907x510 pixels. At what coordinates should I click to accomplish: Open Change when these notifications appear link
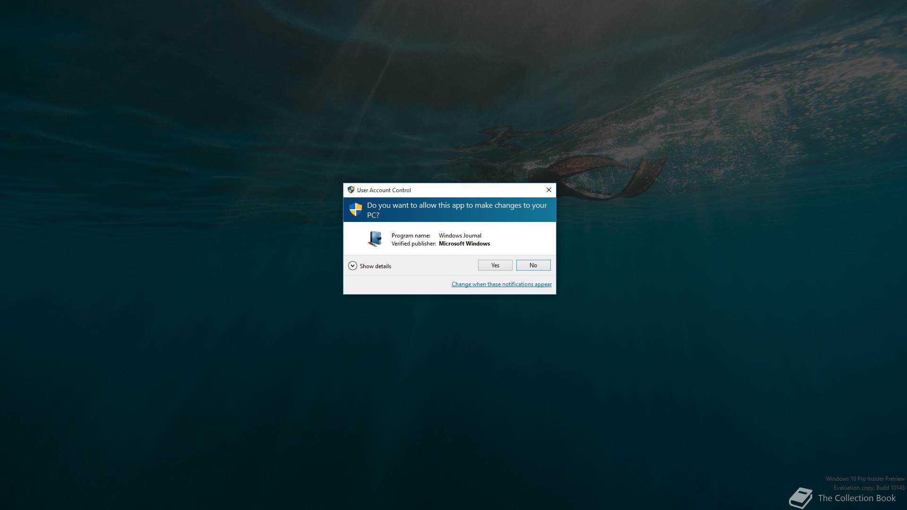pyautogui.click(x=502, y=284)
